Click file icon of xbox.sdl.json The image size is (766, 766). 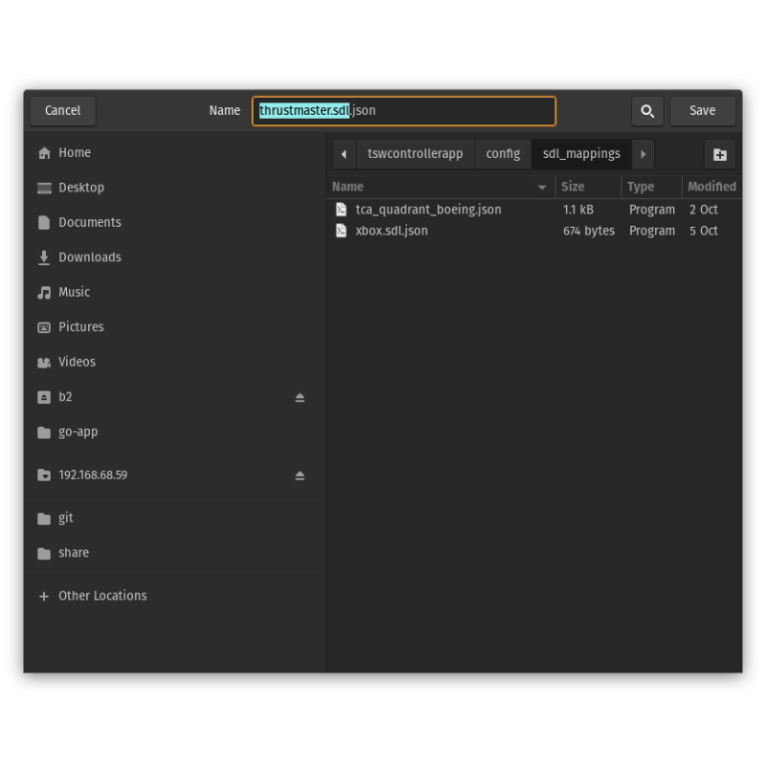tap(341, 231)
